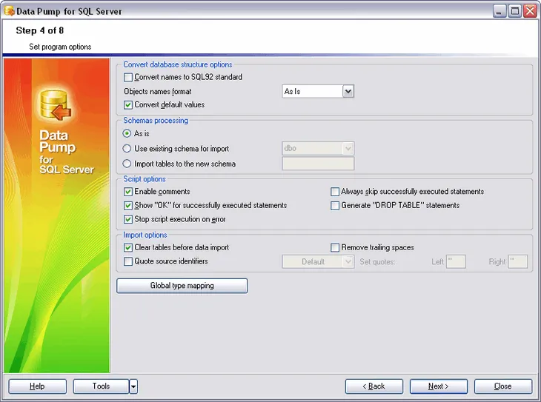Open the Default quotes dropdown
Image resolution: width=541 pixels, height=402 pixels.
(348, 261)
